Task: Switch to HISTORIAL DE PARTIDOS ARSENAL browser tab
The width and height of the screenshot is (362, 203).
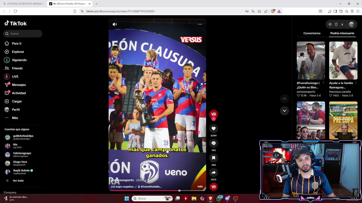Action: pos(23,4)
